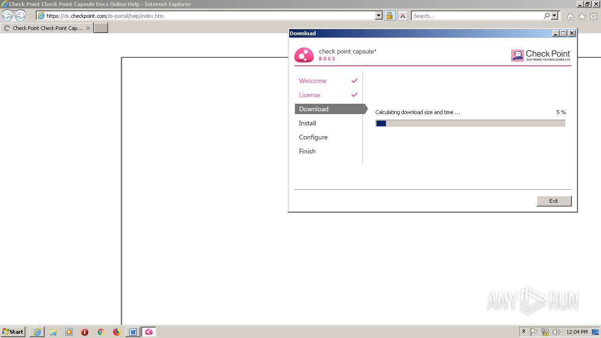Select the Download step in the installer
601x338 pixels.
pos(331,109)
